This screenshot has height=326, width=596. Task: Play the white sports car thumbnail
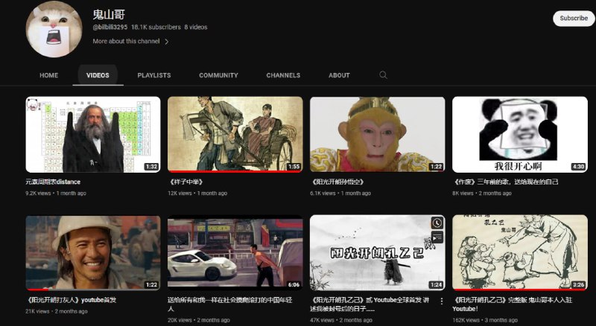point(235,252)
